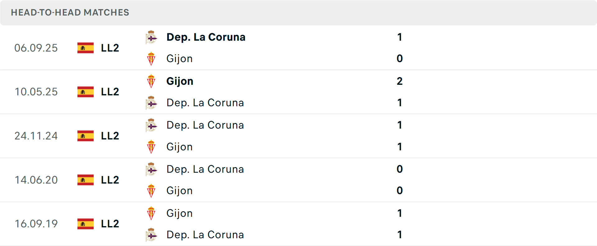Click Gijon crest in 14.06.20 match
597x246 pixels.
point(151,191)
